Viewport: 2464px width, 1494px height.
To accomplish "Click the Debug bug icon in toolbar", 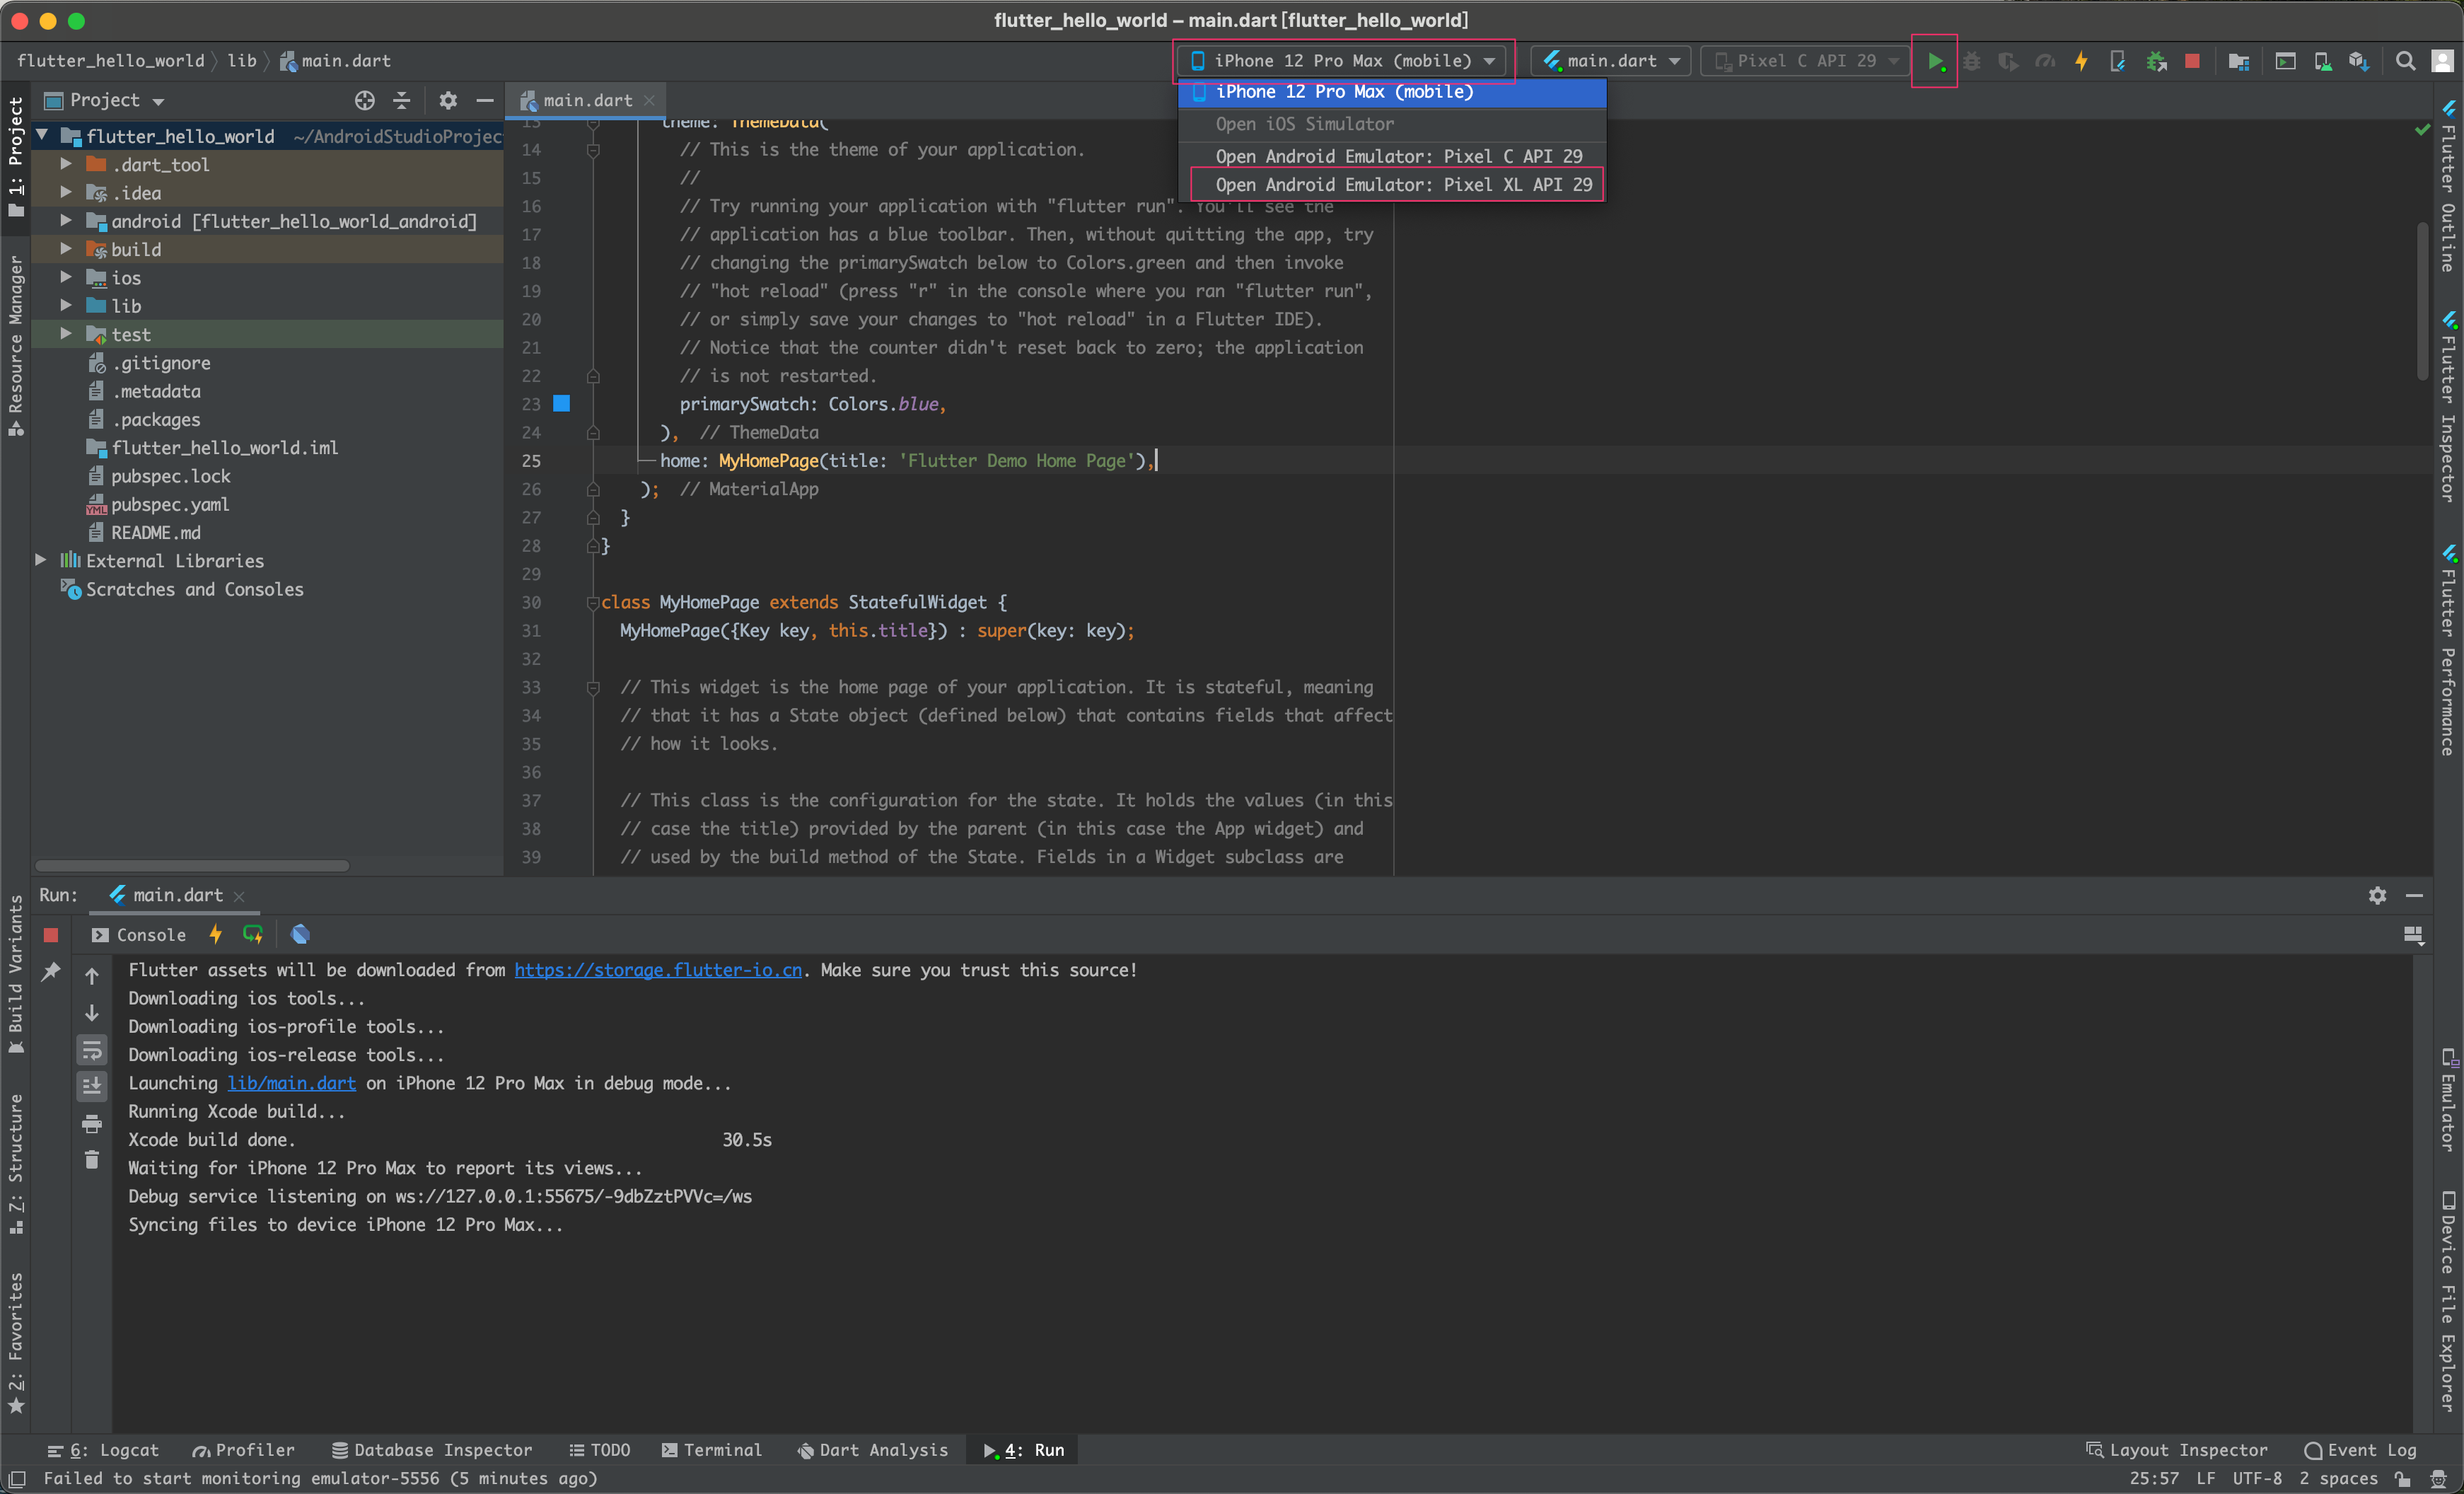I will click(x=1971, y=61).
